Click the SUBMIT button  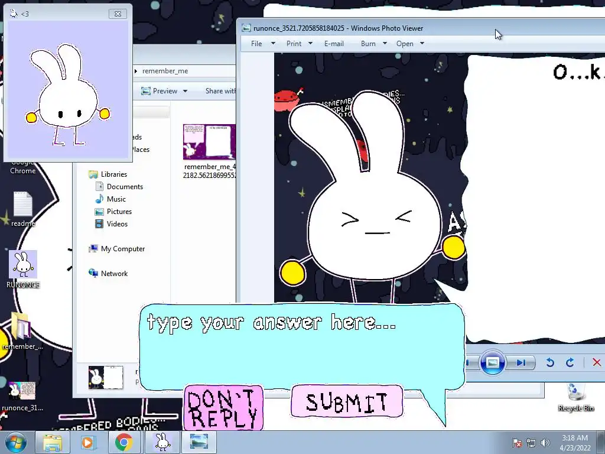(x=347, y=401)
